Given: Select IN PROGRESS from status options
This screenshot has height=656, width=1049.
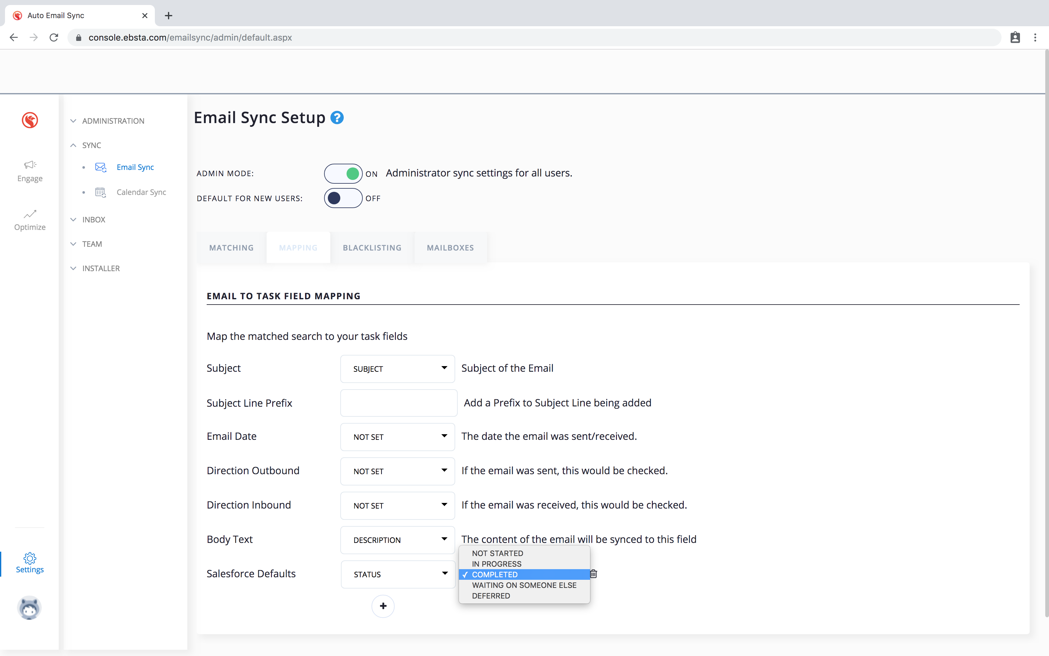Looking at the screenshot, I should (x=496, y=564).
